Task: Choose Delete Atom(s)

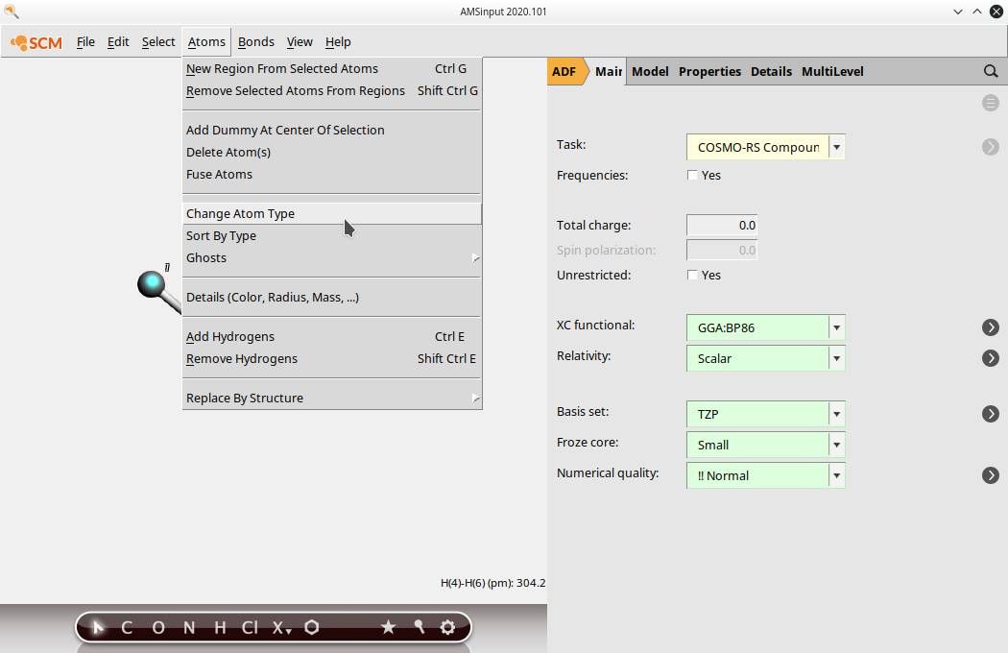Action: point(332,153)
